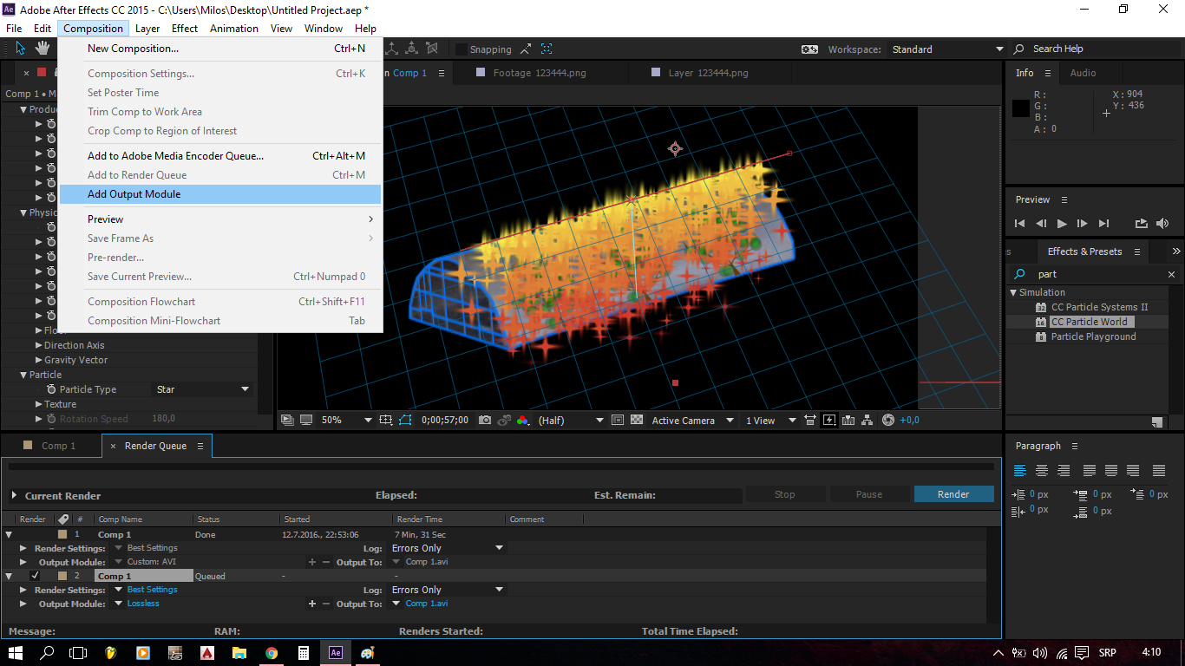Select the Particle Playground effect
This screenshot has height=666, width=1185.
point(1093,336)
